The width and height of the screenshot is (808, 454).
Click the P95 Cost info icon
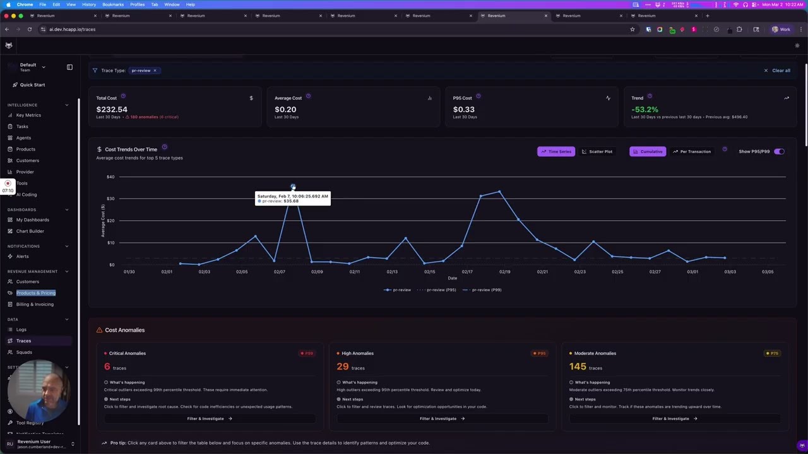478,96
